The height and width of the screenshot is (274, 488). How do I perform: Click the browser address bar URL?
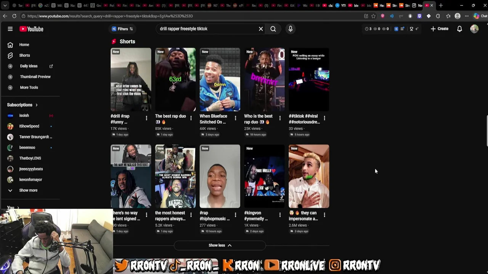click(x=110, y=16)
